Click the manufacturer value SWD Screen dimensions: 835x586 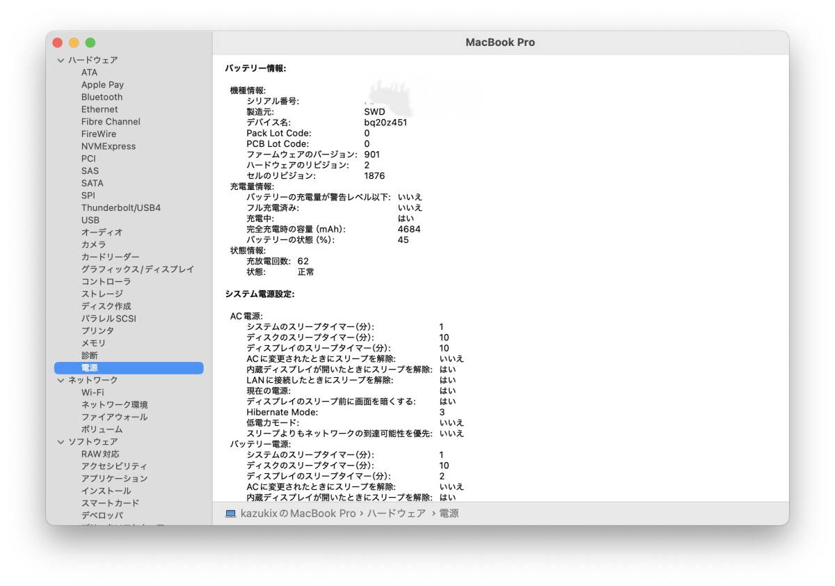[374, 111]
